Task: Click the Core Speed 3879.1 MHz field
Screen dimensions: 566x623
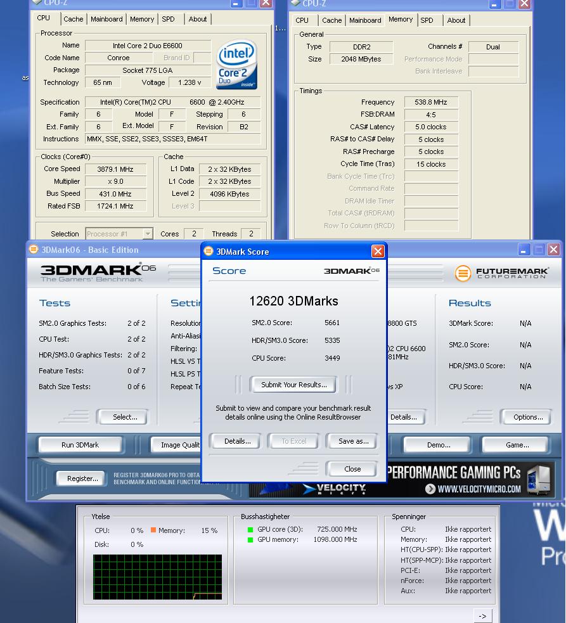Action: (x=115, y=169)
